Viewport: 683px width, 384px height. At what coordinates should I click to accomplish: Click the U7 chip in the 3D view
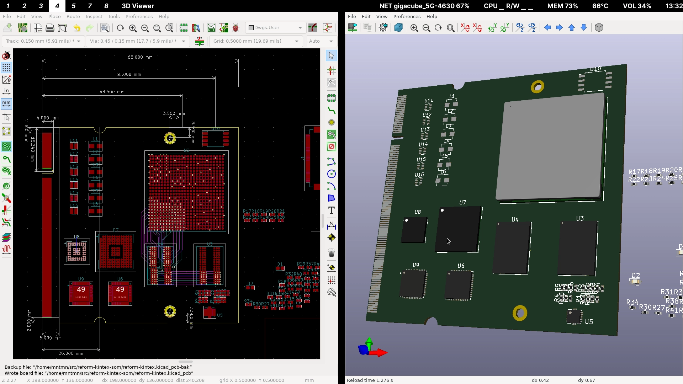coord(458,229)
